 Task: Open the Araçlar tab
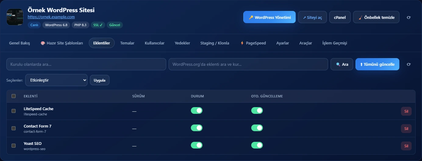click(x=306, y=43)
